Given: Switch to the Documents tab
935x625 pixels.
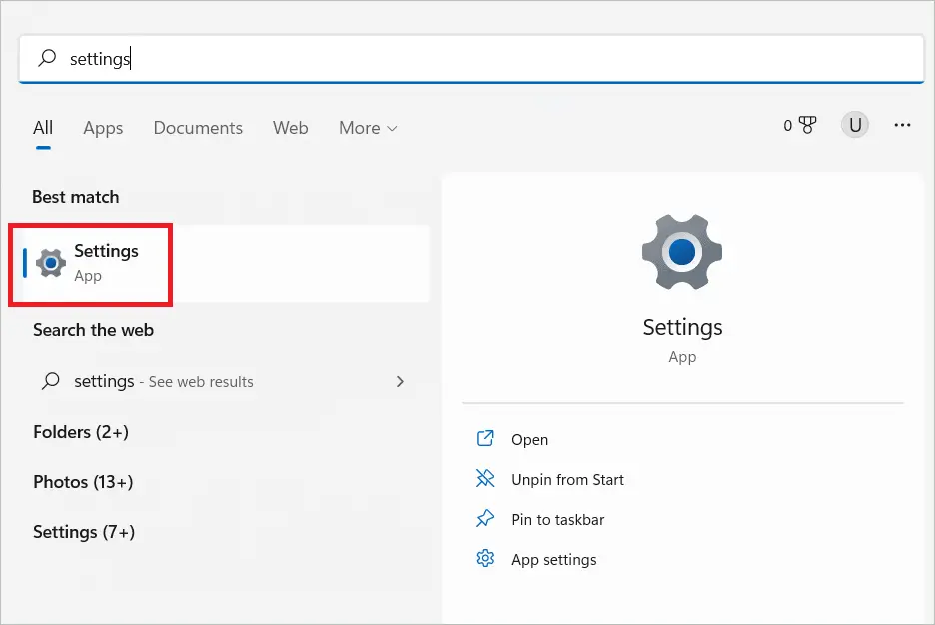Looking at the screenshot, I should pyautogui.click(x=198, y=128).
